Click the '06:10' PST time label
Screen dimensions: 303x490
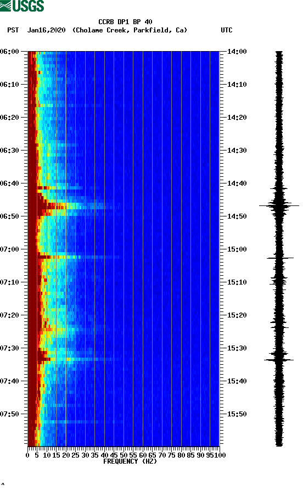(x=10, y=85)
